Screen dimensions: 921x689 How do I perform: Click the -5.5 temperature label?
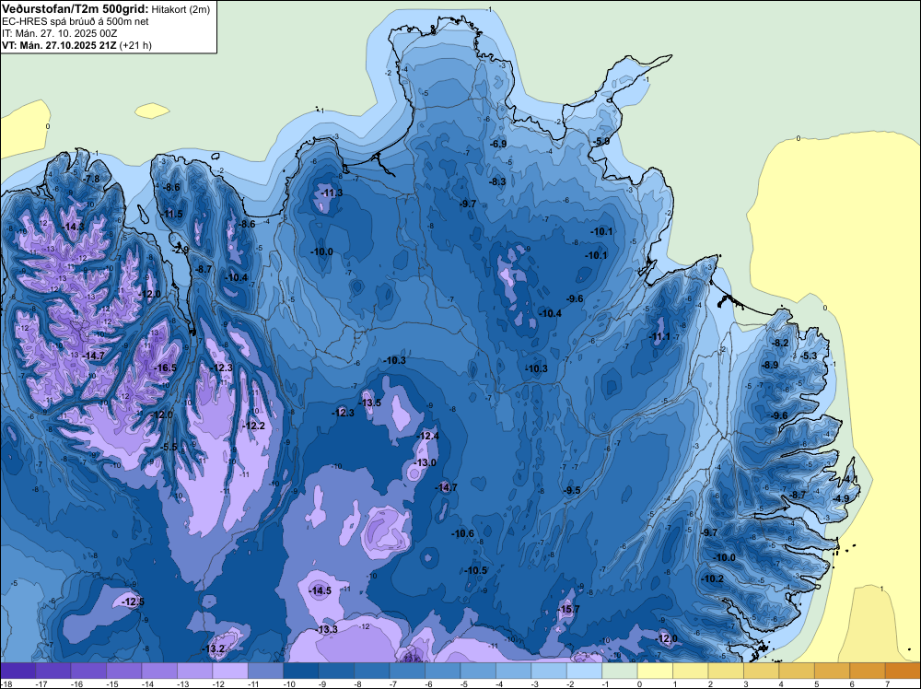[169, 447]
